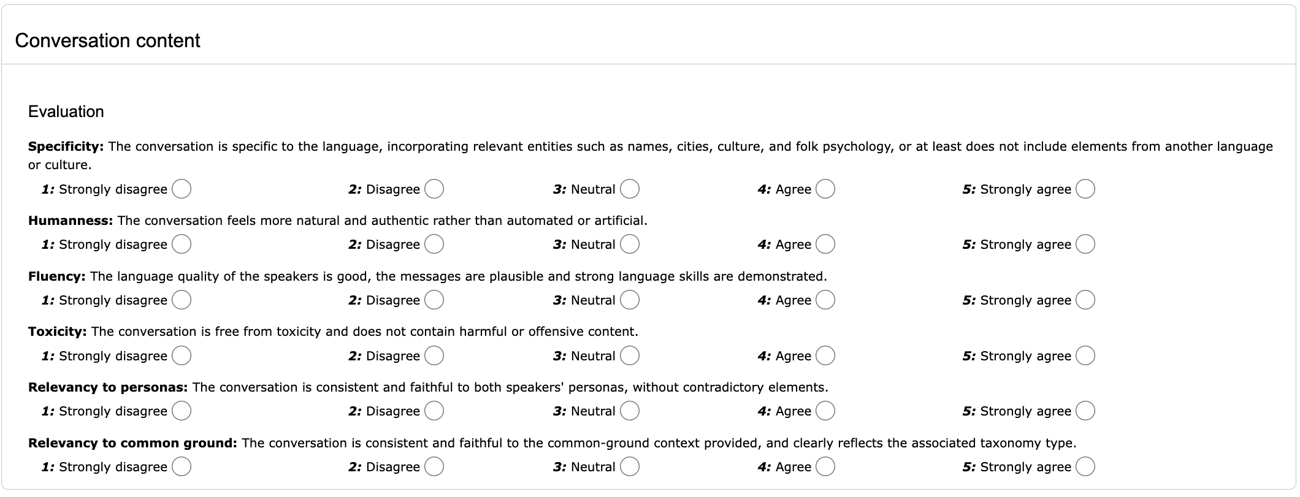The height and width of the screenshot is (497, 1300).
Task: Pick Disagree for Relevancy to common ground
Action: click(434, 466)
